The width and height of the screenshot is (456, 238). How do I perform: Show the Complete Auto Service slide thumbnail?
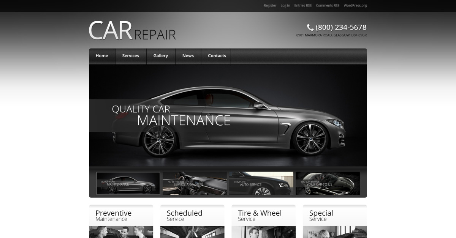click(x=261, y=183)
